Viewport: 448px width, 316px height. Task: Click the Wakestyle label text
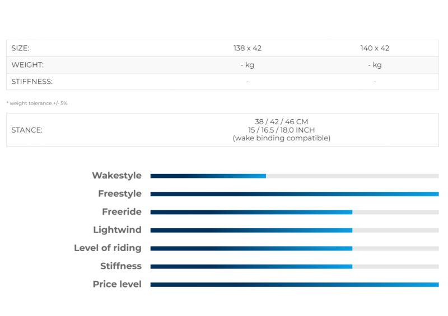pyautogui.click(x=116, y=175)
